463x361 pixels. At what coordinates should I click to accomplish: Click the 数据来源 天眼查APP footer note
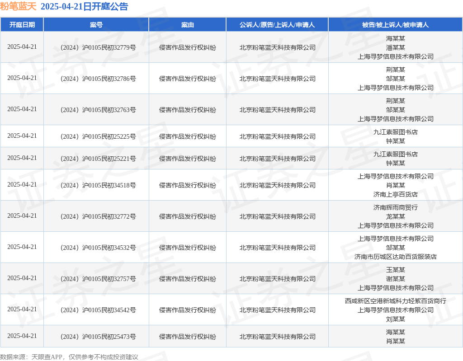(x=69, y=357)
